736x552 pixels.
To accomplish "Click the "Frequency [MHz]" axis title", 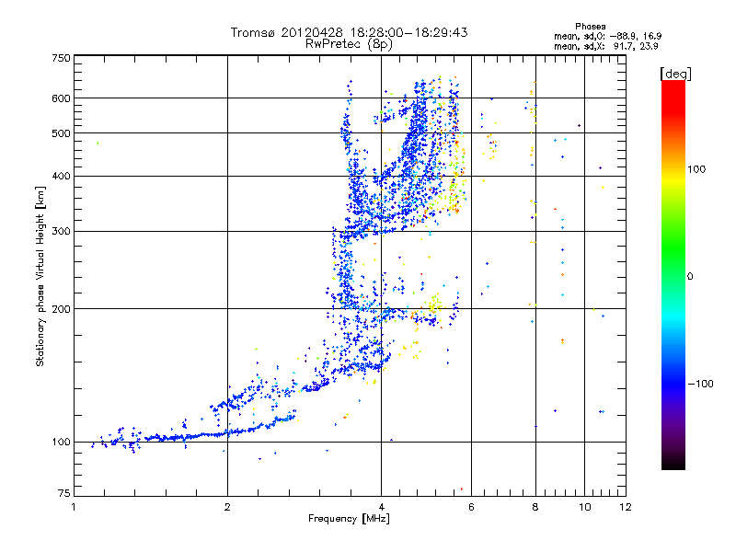I will pos(349,519).
